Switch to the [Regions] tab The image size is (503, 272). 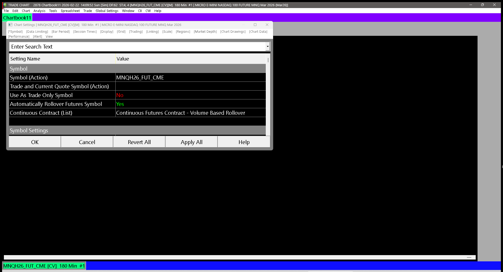tap(183, 31)
